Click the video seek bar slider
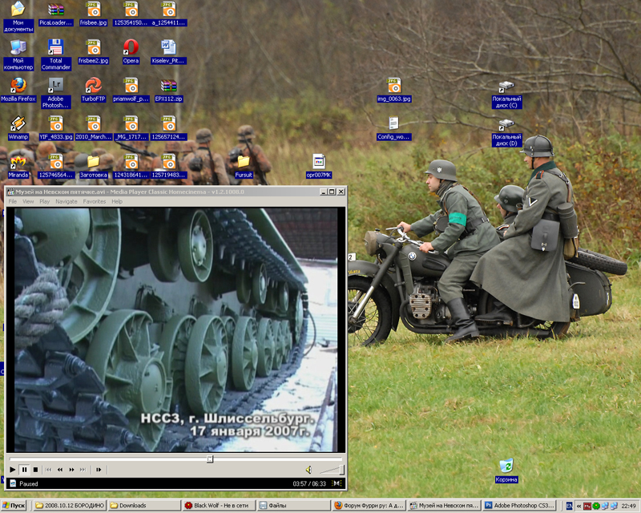641x513 pixels. coord(210,459)
